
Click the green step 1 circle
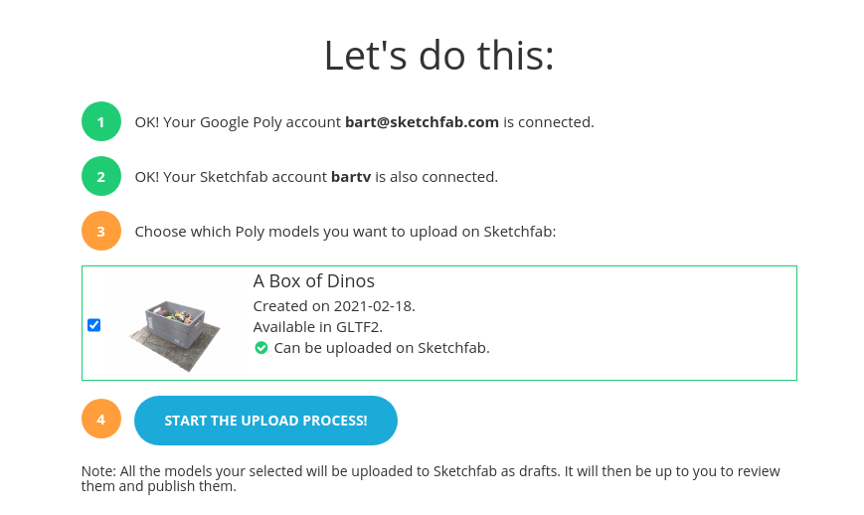[100, 122]
